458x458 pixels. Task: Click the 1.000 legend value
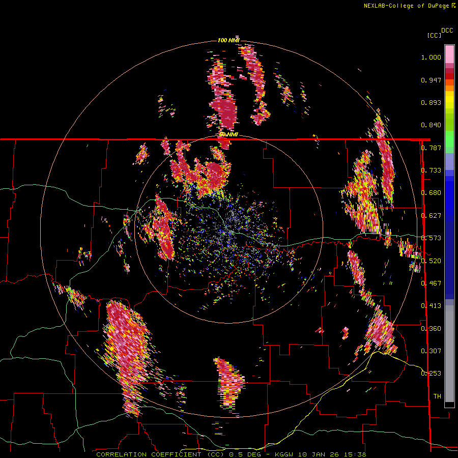tap(431, 57)
